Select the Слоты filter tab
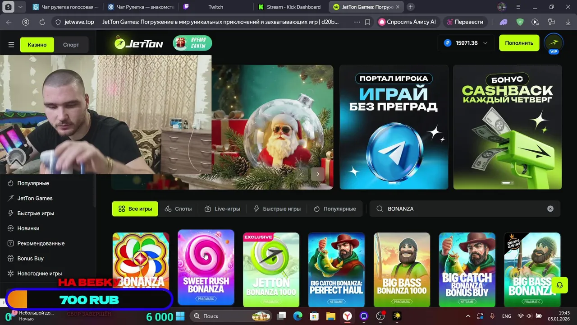Screen dimensions: 577x325 coord(178,209)
